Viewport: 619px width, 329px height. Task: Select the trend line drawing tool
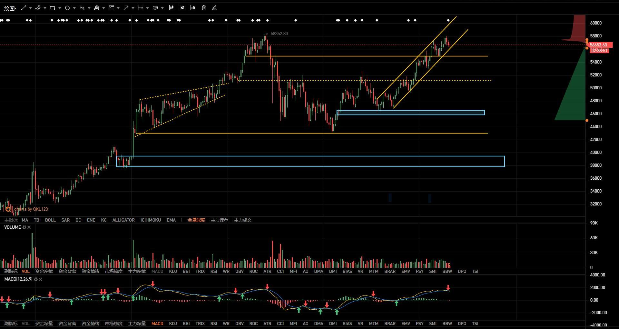coord(23,8)
